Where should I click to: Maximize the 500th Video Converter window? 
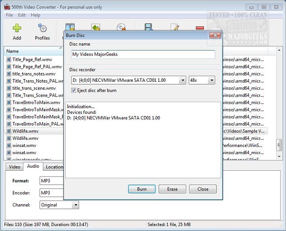pos(264,7)
